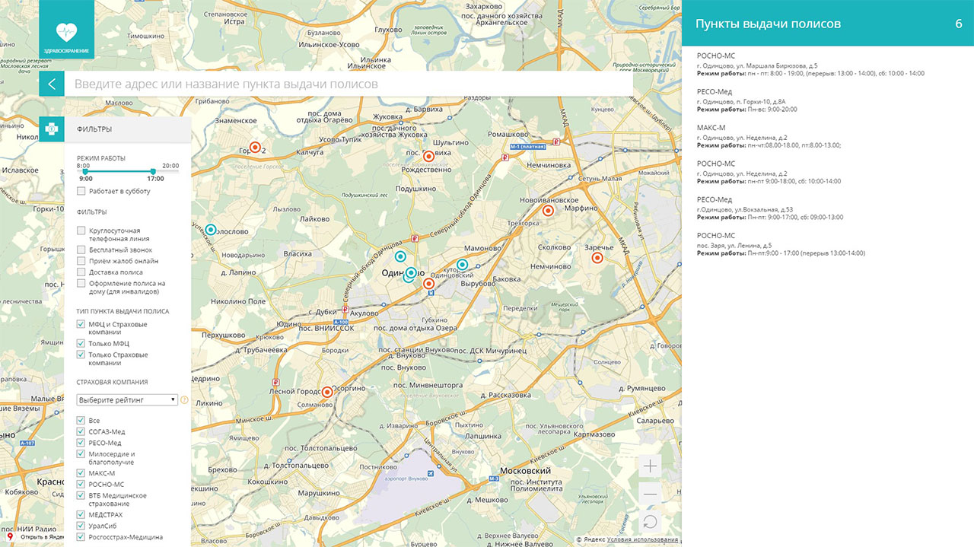This screenshot has width=974, height=547.
Task: Click the results count '6' in header
Action: tap(958, 24)
